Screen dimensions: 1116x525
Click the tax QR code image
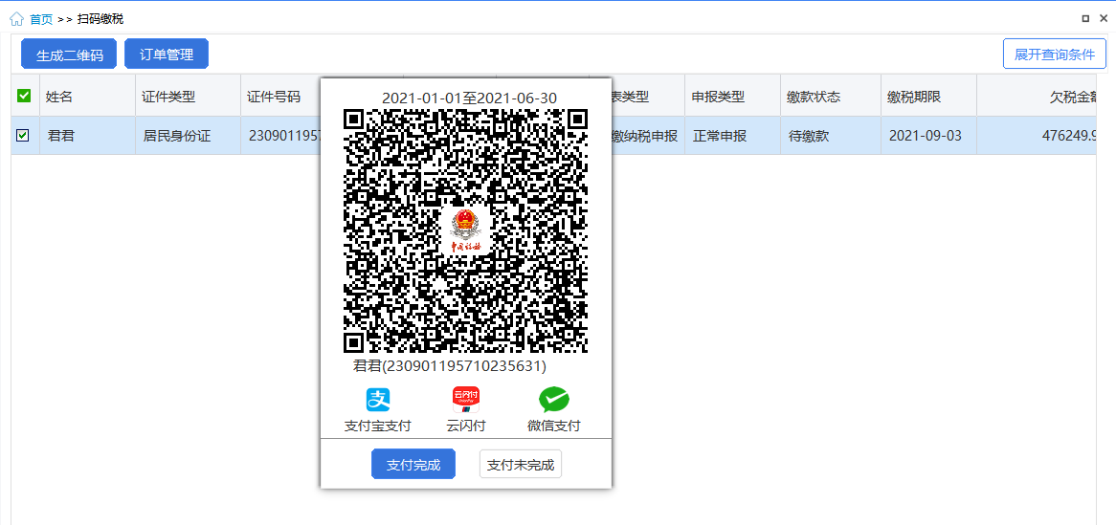[465, 230]
